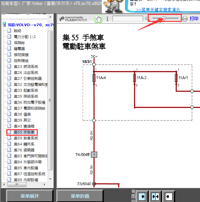Click page icon beside 保險絲
200x202 pixels.
(9, 42)
